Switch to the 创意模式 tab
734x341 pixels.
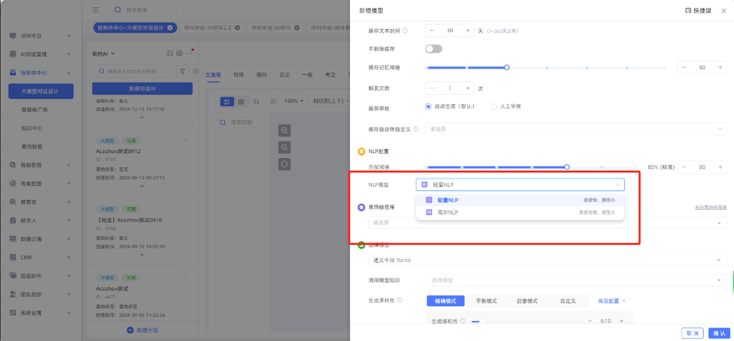tap(527, 301)
